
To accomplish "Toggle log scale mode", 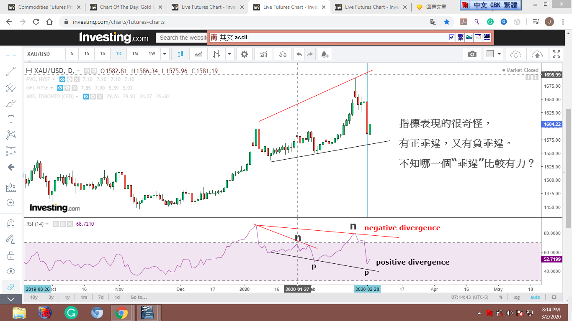I will pos(517,297).
